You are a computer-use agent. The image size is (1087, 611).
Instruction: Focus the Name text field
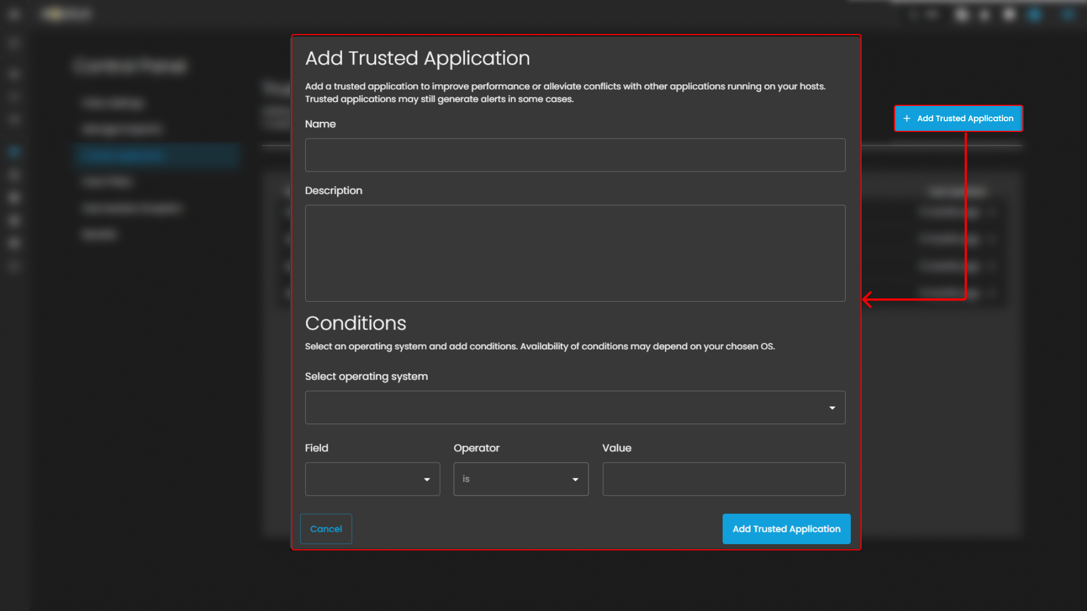(x=574, y=155)
